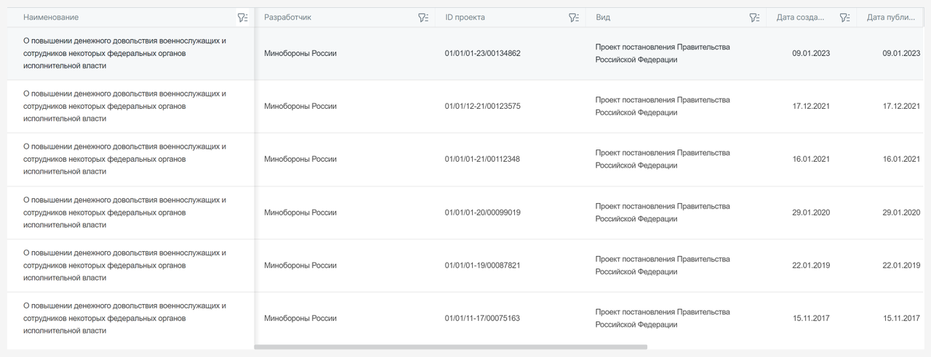Open project 01/01/01-19/00087821
The width and height of the screenshot is (931, 357).
pyautogui.click(x=482, y=266)
